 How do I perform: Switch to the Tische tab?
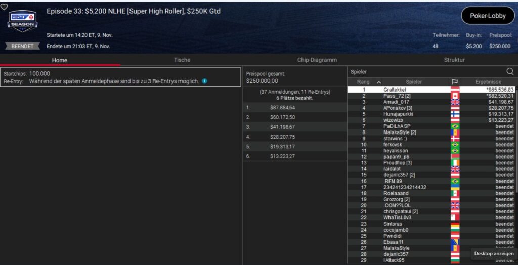(x=182, y=60)
